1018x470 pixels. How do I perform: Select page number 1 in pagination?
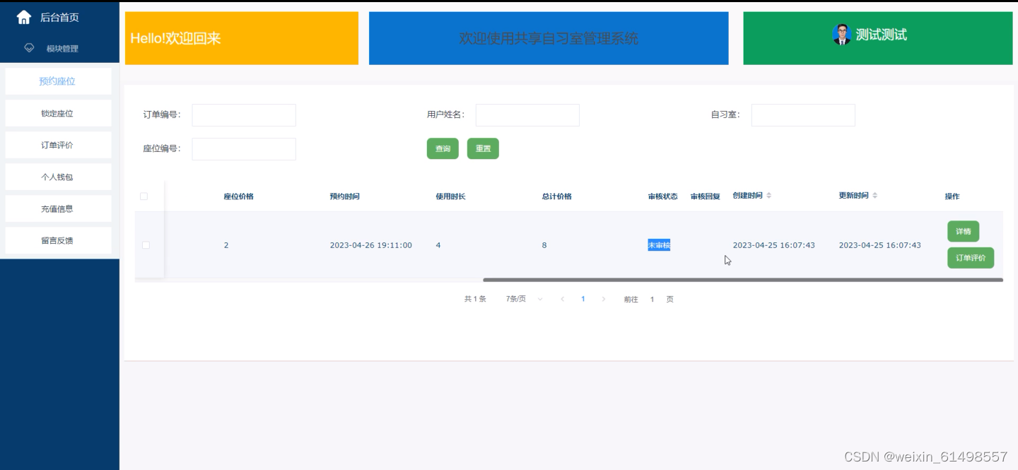click(583, 299)
